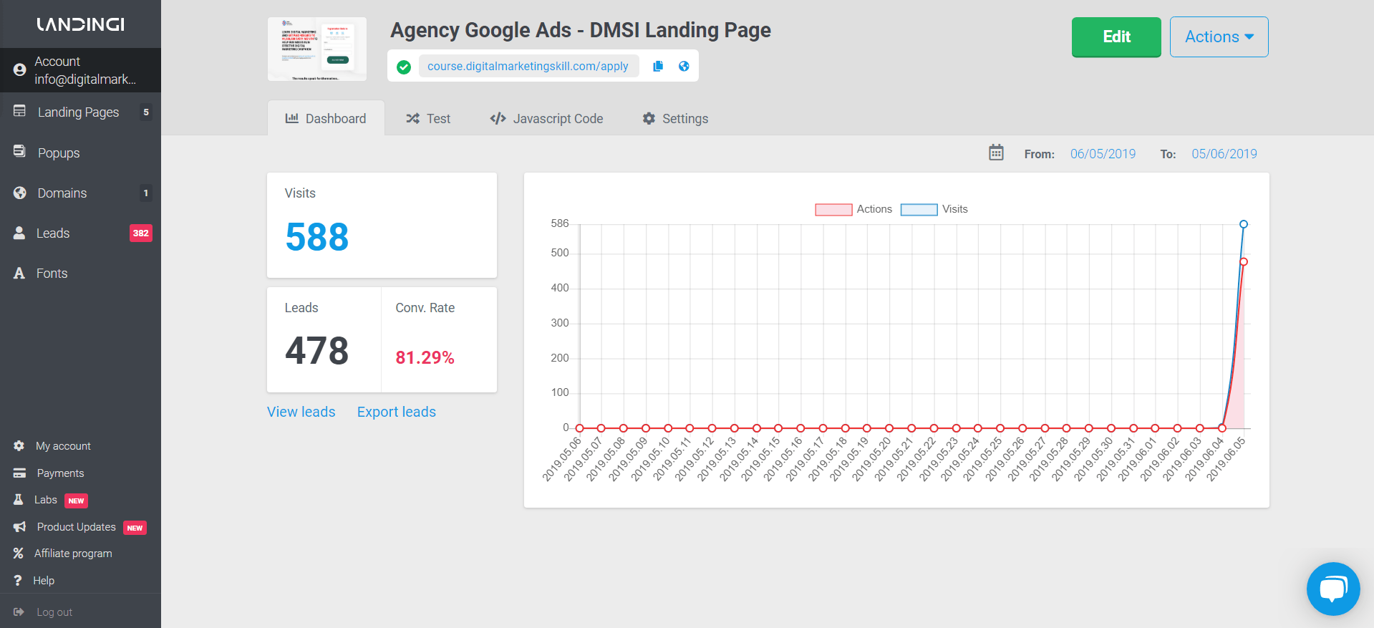
Task: Switch to the Settings tab
Action: coord(675,118)
